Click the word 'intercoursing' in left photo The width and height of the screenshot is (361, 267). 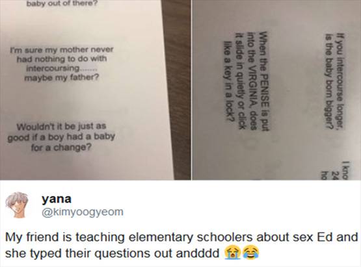(53, 68)
